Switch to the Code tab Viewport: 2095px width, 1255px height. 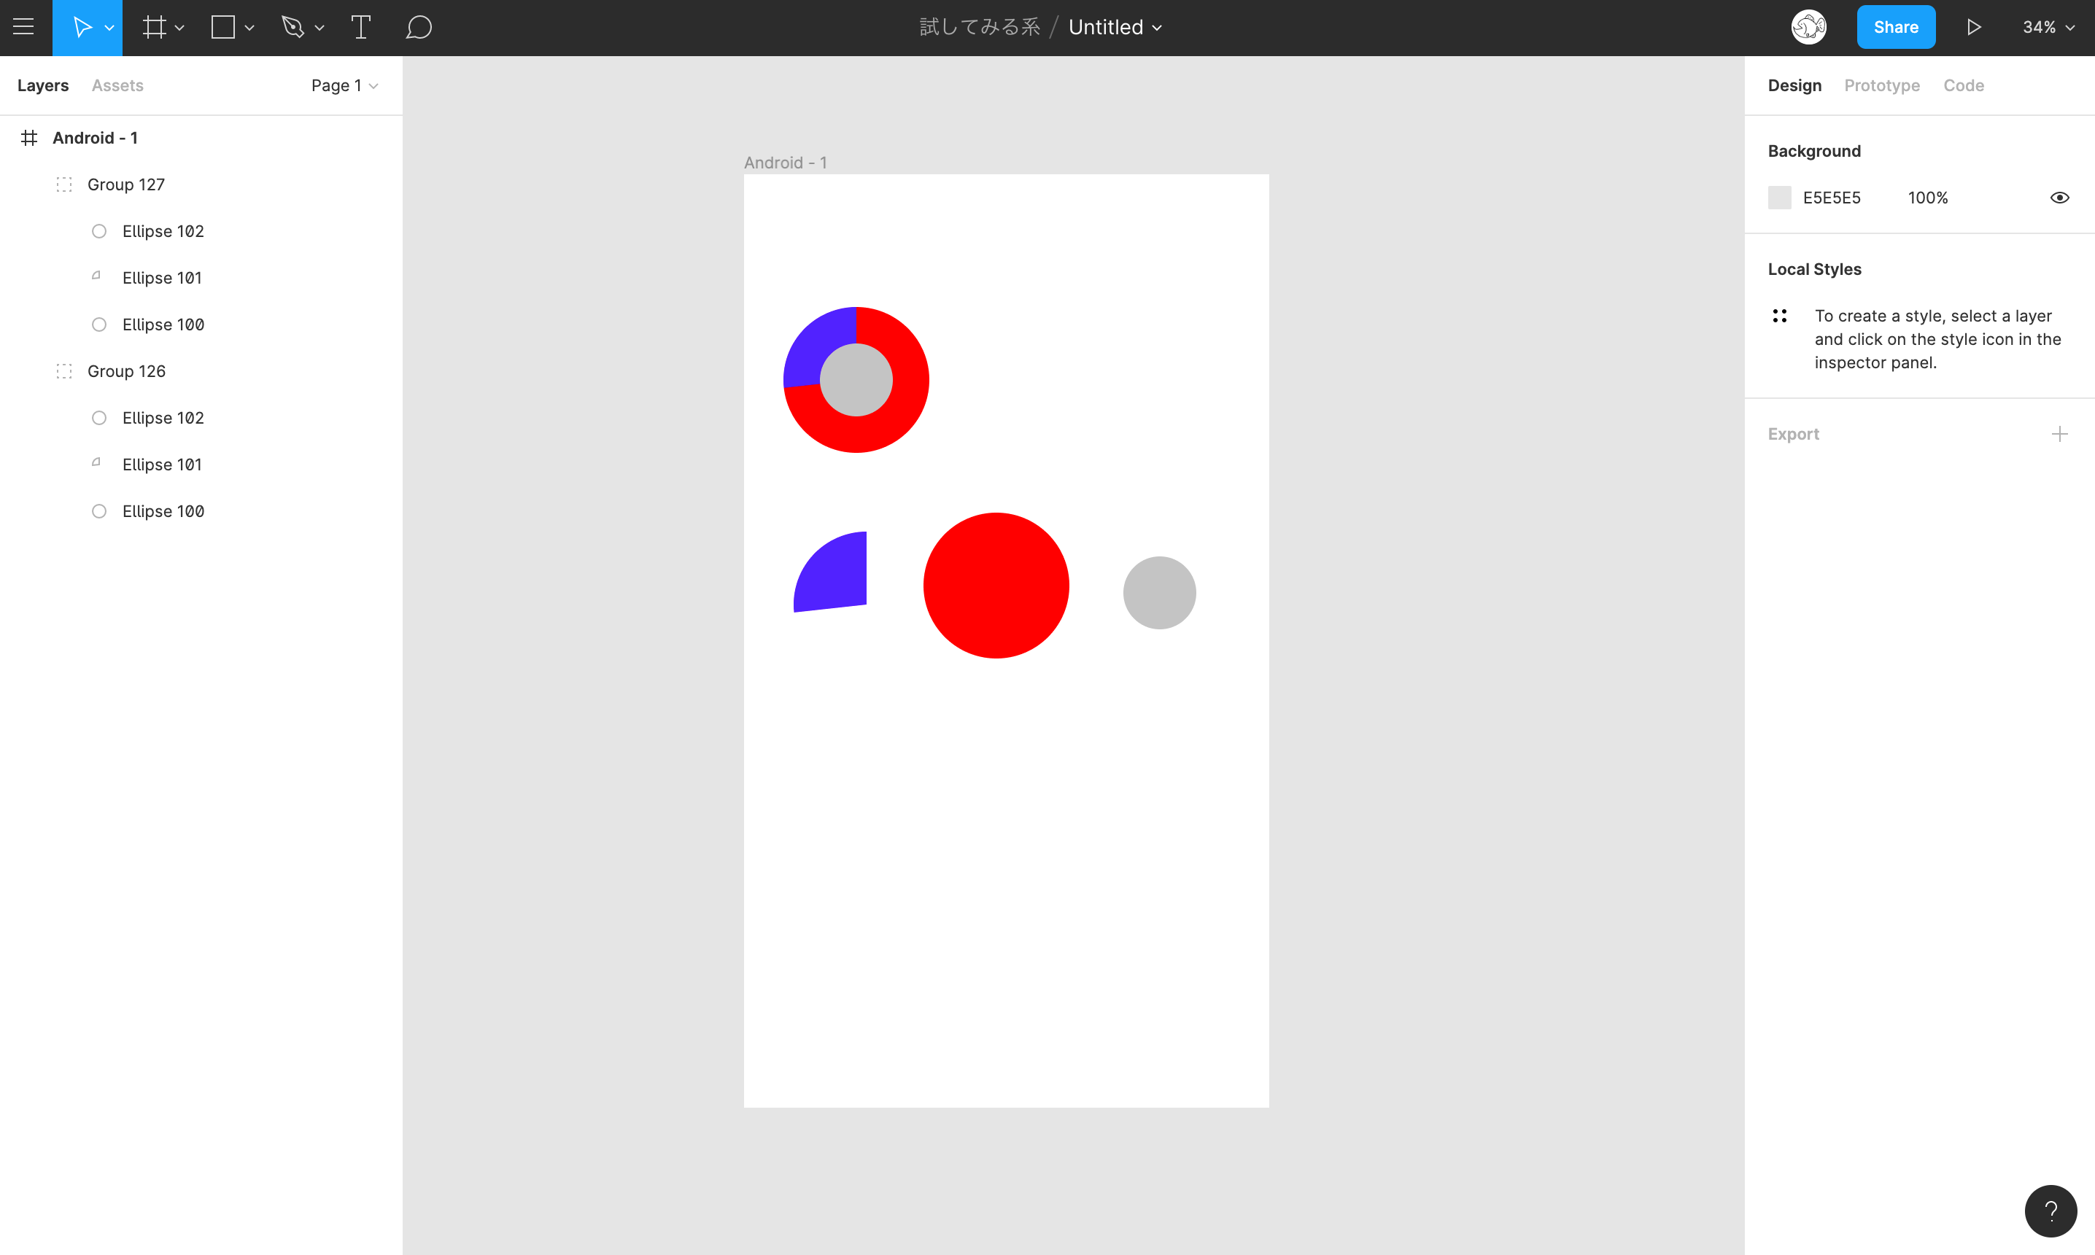1962,85
